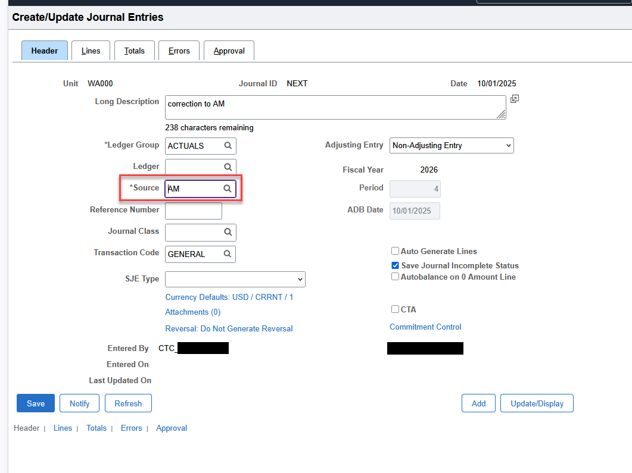
Task: Expand Long Description into popup window
Action: pos(515,99)
